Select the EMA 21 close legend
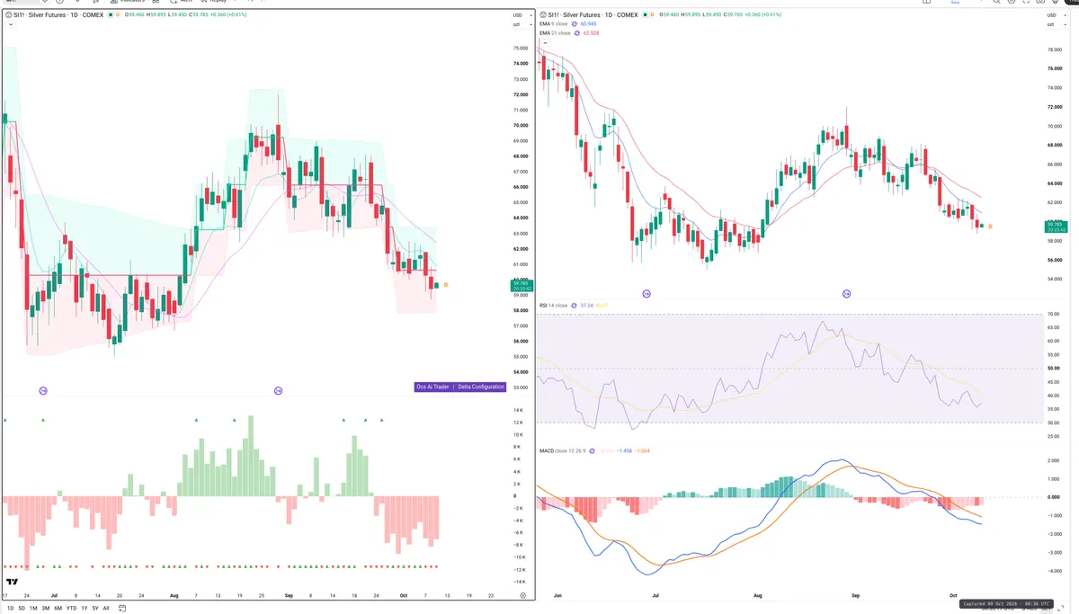 click(x=555, y=33)
